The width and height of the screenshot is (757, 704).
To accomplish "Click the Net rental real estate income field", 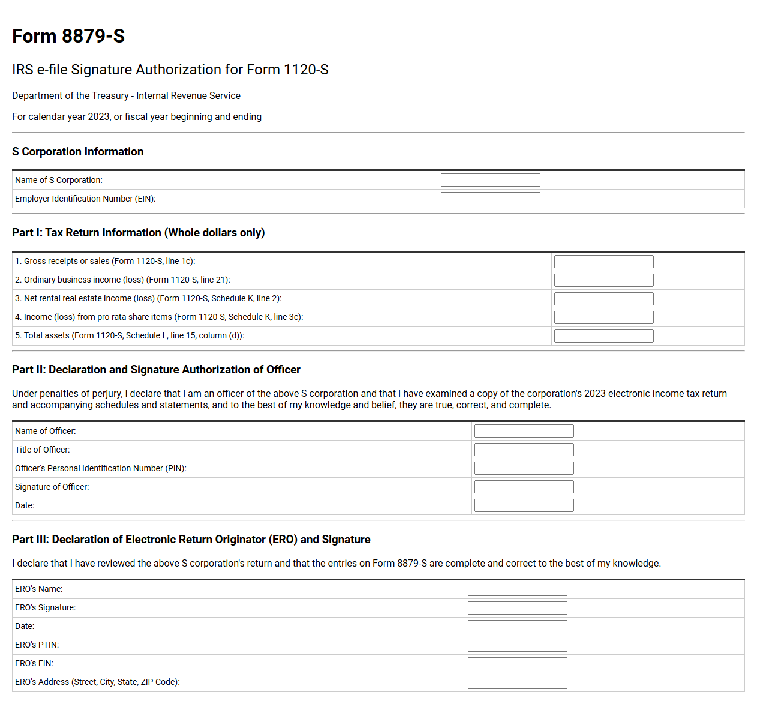I will (603, 299).
